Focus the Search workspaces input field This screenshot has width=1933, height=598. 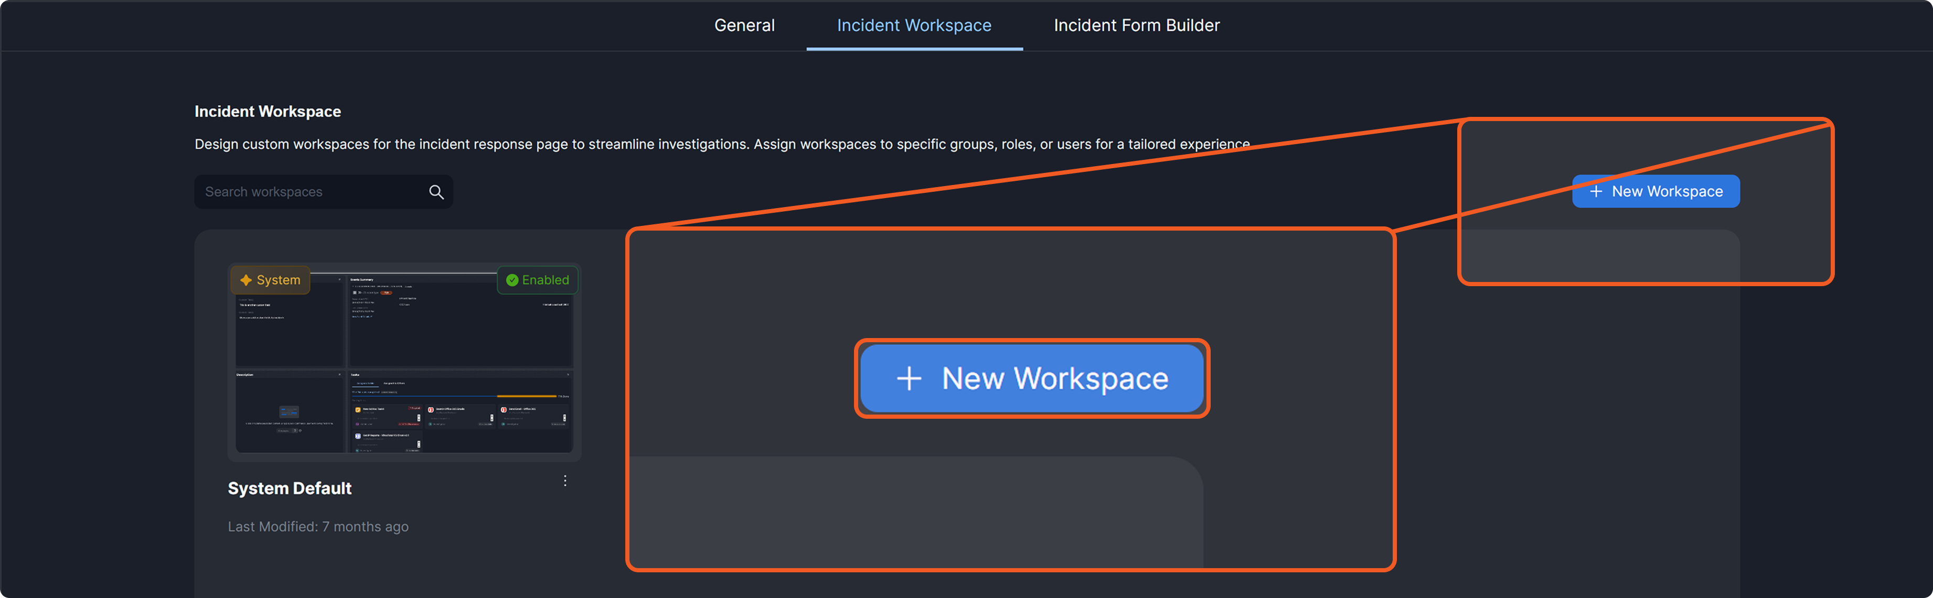tap(308, 192)
